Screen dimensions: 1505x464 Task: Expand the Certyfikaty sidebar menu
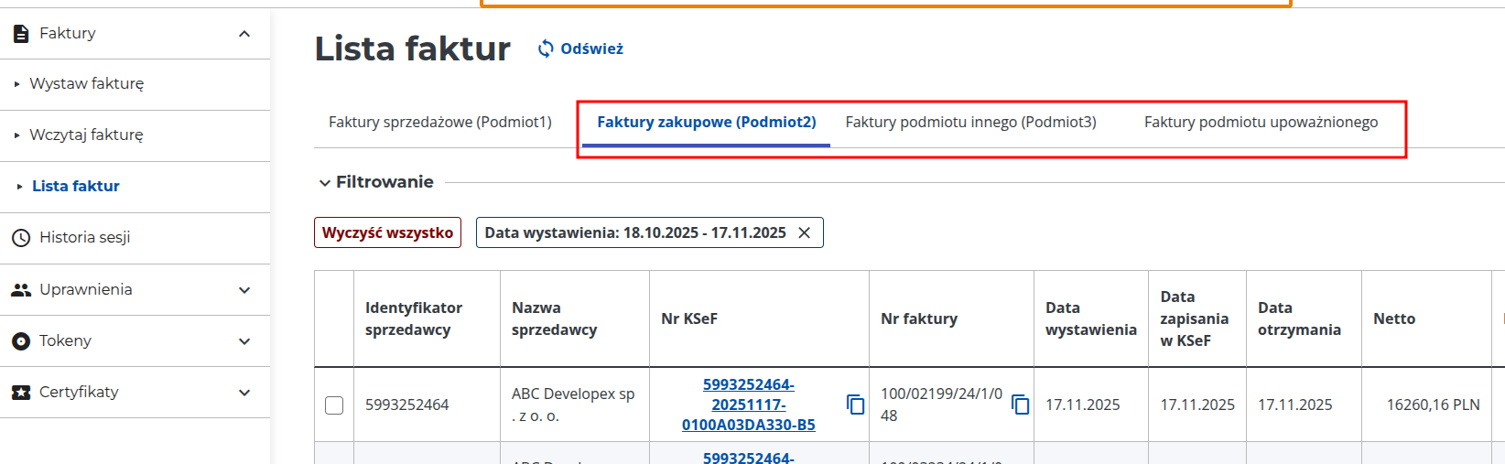[x=244, y=393]
